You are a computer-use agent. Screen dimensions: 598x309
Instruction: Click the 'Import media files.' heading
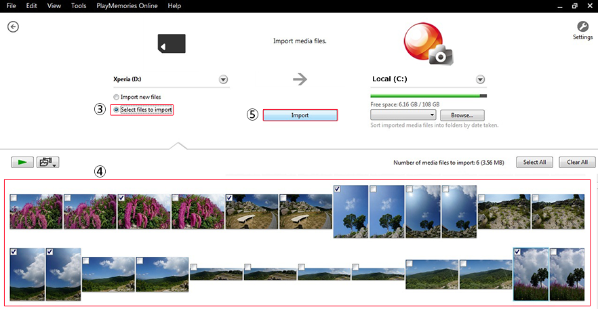click(x=300, y=41)
